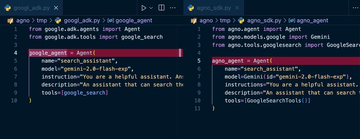This screenshot has width=360, height=139.
Task: Click closing parenthesis on left line 10
Action: coord(30,100)
